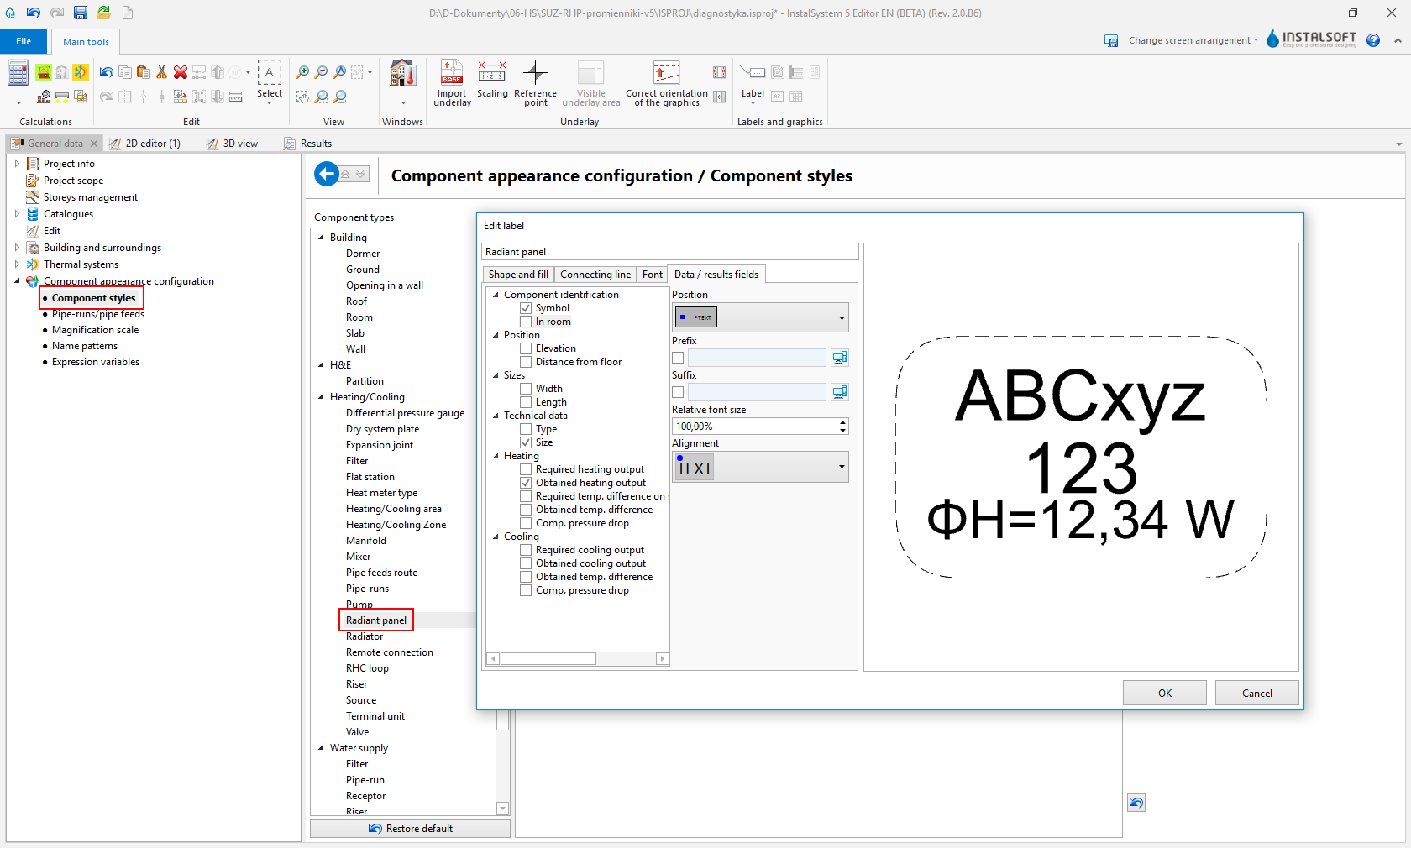1411x848 pixels.
Task: Open the help question mark icon
Action: 1373,40
